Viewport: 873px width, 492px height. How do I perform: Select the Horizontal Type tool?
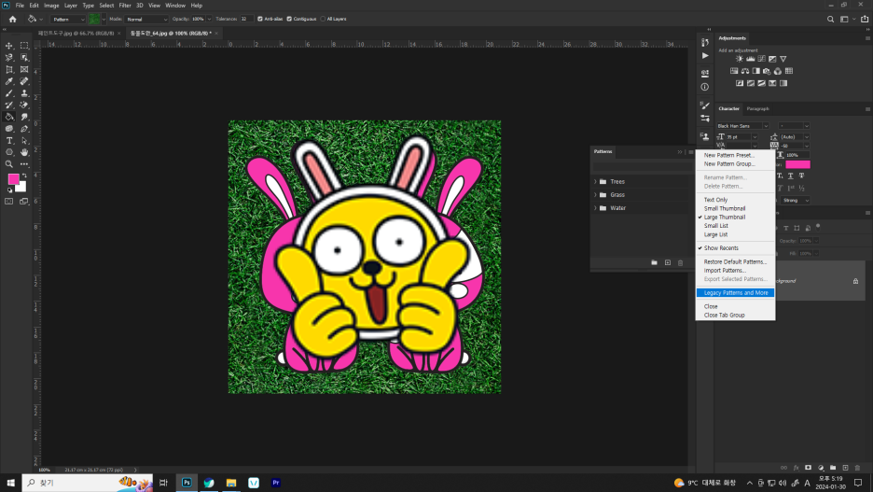point(9,140)
